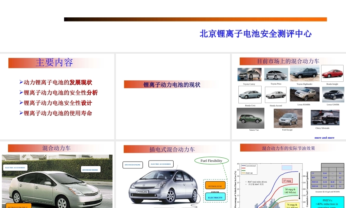Click ELECTRIC ACCESSORIES label on 混合动力车 slide
This screenshot has width=346, height=208.
pyautogui.click(x=15, y=168)
